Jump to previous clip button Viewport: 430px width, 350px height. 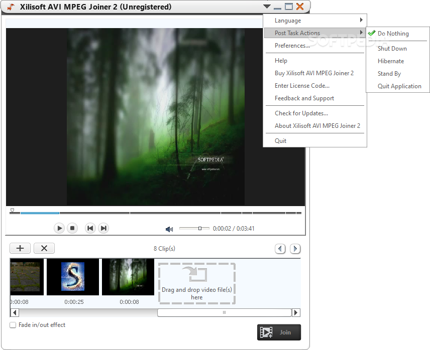click(90, 228)
